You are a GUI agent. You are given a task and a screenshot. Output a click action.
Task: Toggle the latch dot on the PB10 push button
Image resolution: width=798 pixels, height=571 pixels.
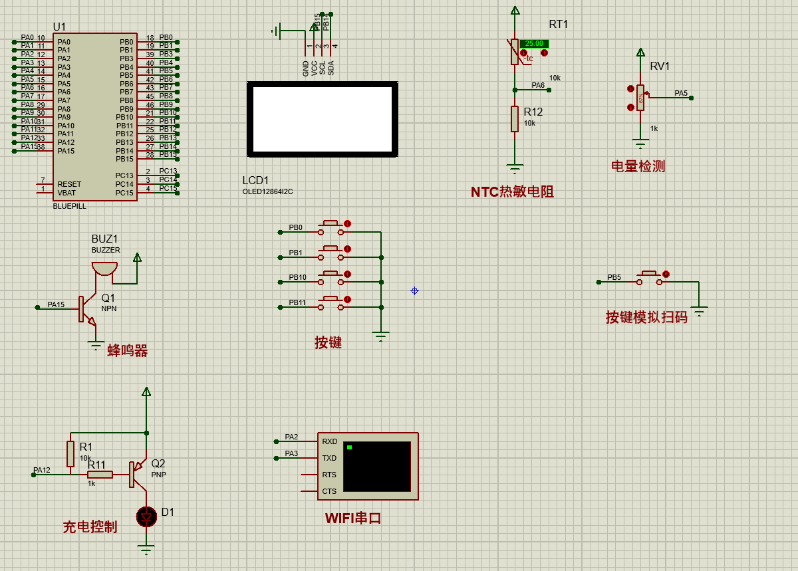click(347, 274)
